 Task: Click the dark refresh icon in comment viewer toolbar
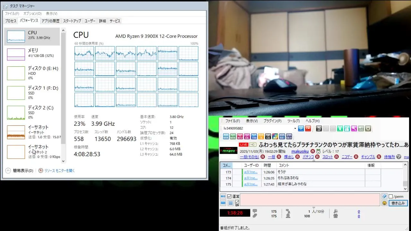(319, 129)
